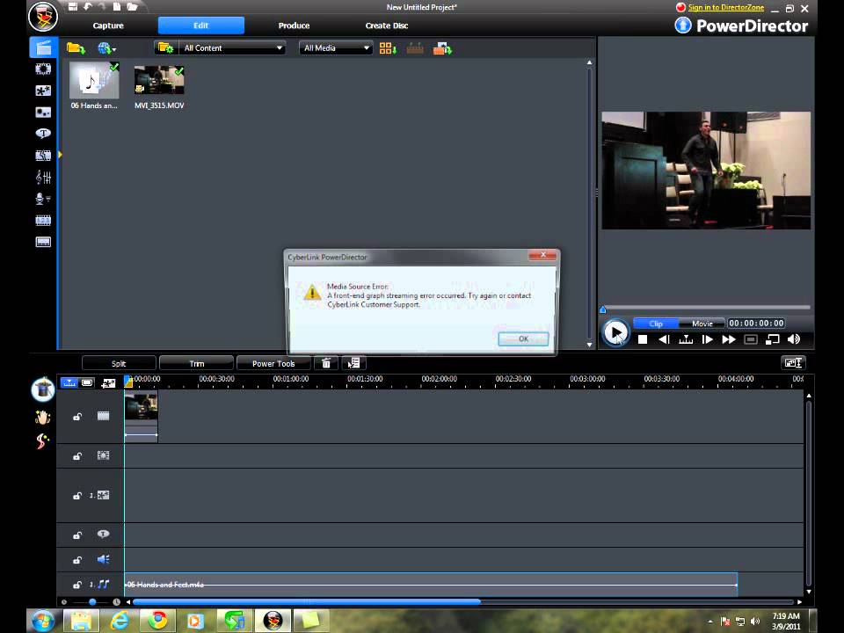The image size is (844, 633).
Task: Open the Transition Room sidebar icon
Action: [x=43, y=156]
